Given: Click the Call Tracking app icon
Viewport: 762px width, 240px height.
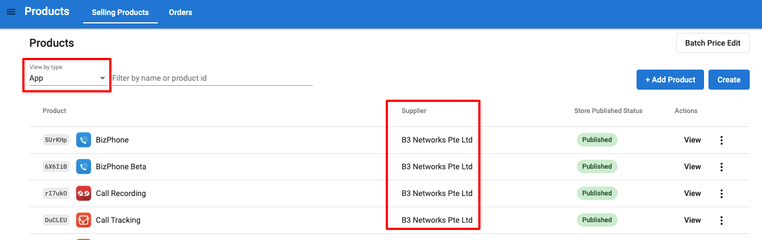Looking at the screenshot, I should click(x=84, y=220).
